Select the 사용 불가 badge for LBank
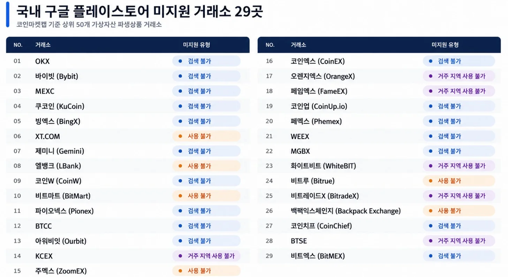This screenshot has width=508, height=277. coord(206,166)
